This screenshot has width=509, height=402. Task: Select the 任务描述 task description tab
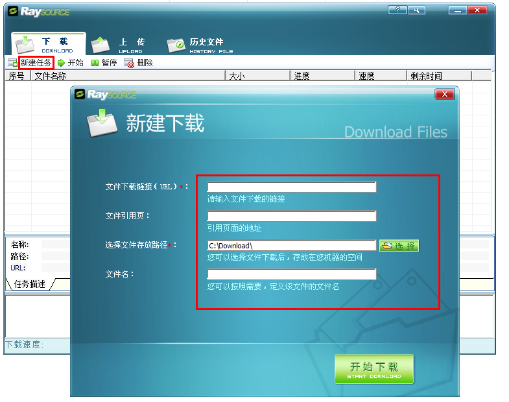coord(30,284)
